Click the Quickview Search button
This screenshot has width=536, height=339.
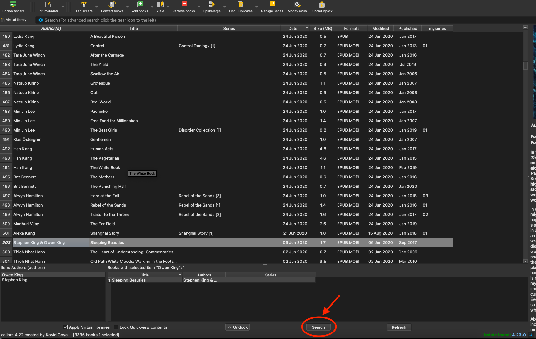pos(318,327)
